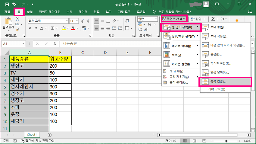Open the 페이지 레이아웃 tab
Viewport: 256px width, 144px height.
coord(49,12)
